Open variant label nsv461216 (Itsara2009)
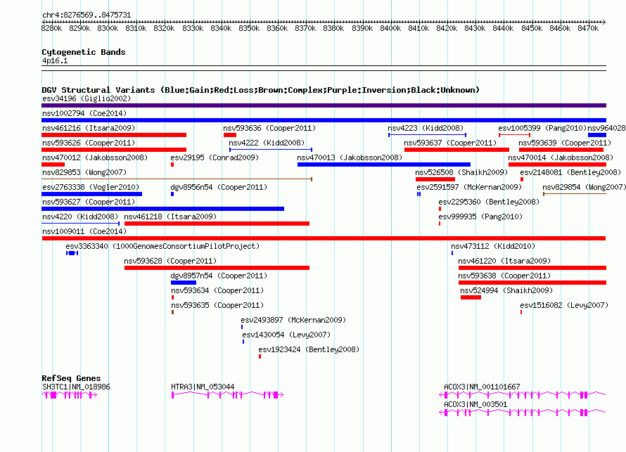This screenshot has width=626, height=452. click(89, 128)
